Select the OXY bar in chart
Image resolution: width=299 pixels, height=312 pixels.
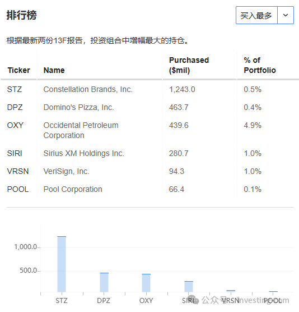[x=146, y=283]
